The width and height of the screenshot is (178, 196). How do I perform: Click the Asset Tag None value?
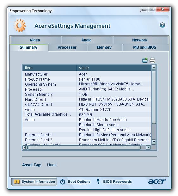click(52, 165)
